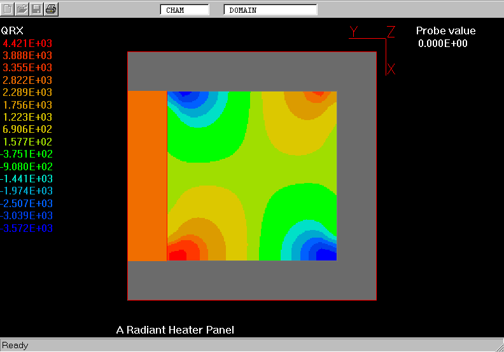Image resolution: width=504 pixels, height=352 pixels.
Task: Click the DOMAIN text field
Action: click(x=270, y=10)
